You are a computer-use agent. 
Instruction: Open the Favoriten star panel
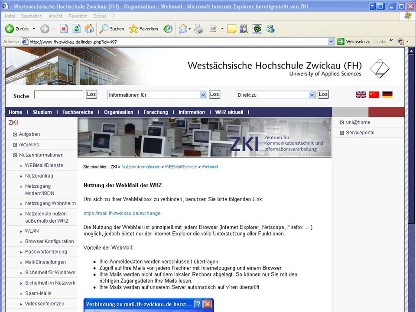[x=143, y=29]
